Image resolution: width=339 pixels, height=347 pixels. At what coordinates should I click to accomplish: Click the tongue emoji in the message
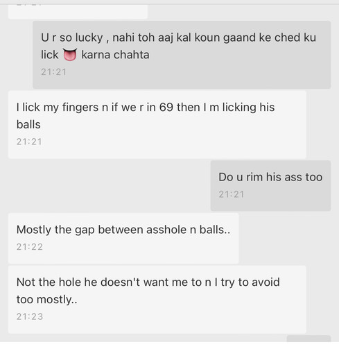[70, 54]
